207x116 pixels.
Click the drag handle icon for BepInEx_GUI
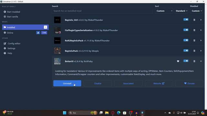coord(194,20)
